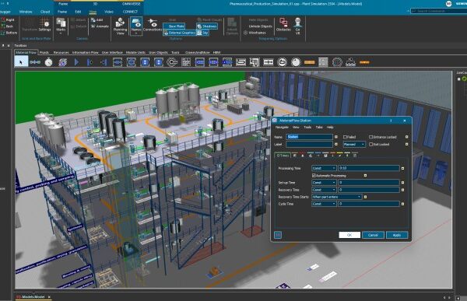Click the Name input field
The width and height of the screenshot is (467, 301).
[310, 137]
